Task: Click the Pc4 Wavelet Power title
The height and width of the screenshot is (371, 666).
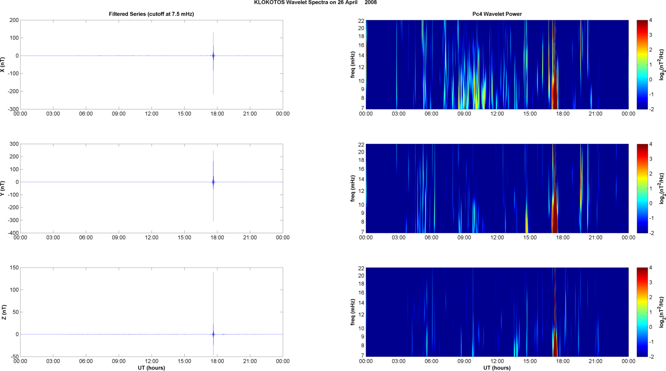Action: click(x=497, y=14)
